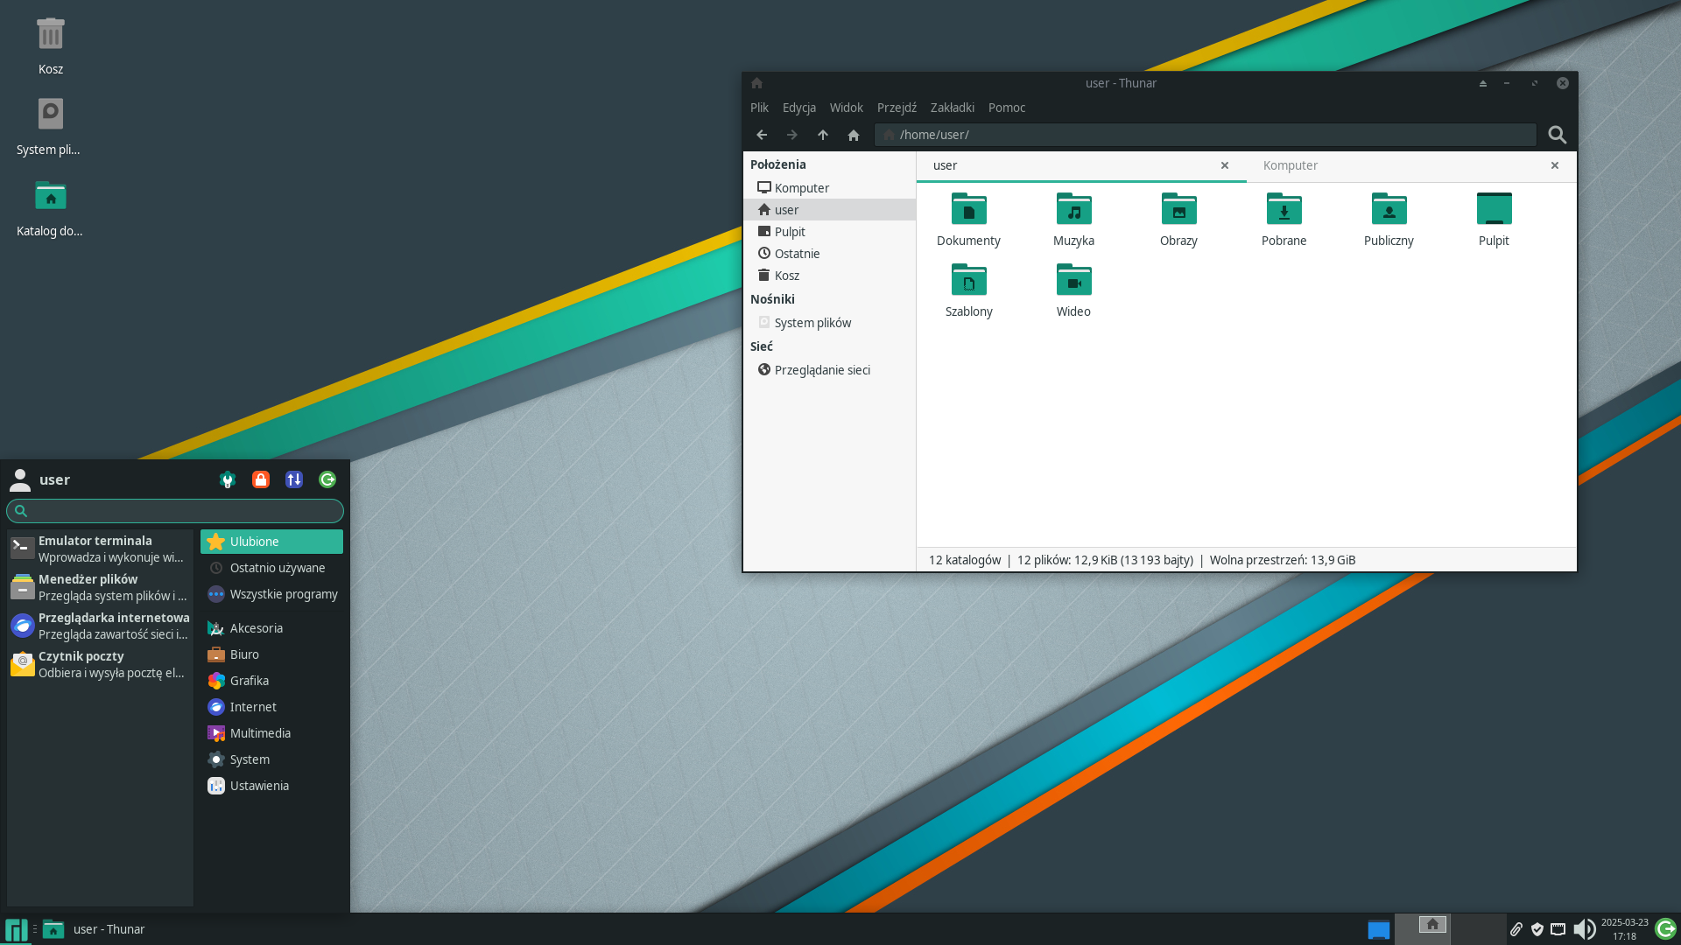This screenshot has height=945, width=1681.
Task: Click the Thunar search magnifier icon
Action: (x=1557, y=135)
